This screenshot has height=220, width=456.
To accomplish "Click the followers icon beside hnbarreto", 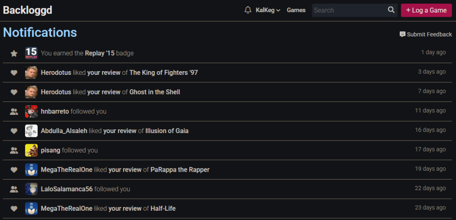I will point(14,112).
